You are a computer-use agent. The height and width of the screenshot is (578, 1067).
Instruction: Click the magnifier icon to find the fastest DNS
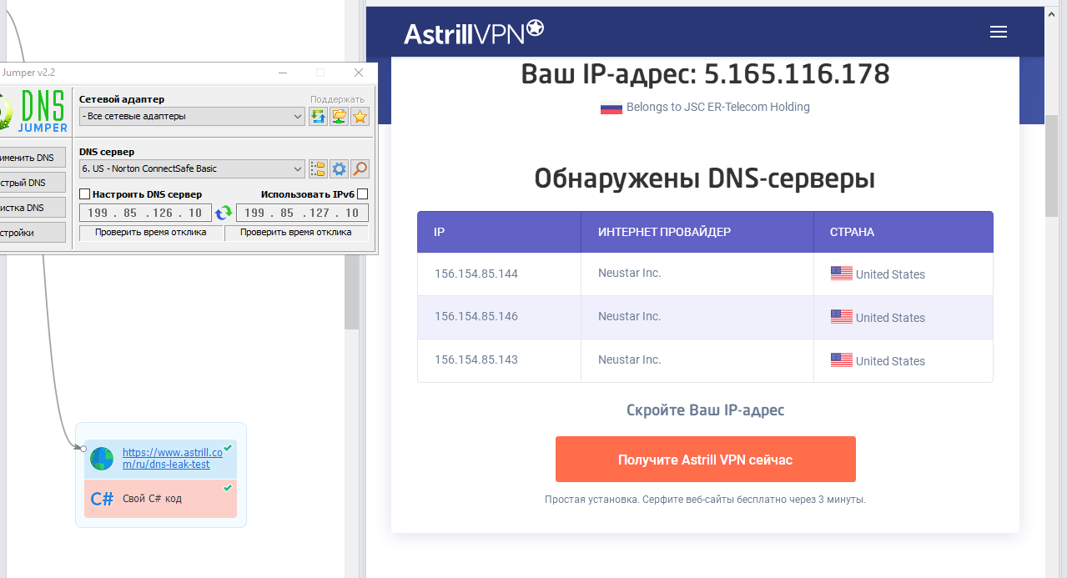click(360, 169)
